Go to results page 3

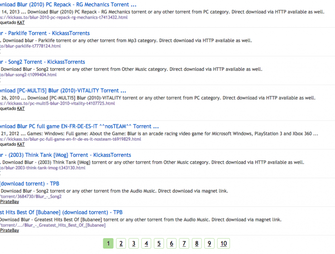click(134, 244)
